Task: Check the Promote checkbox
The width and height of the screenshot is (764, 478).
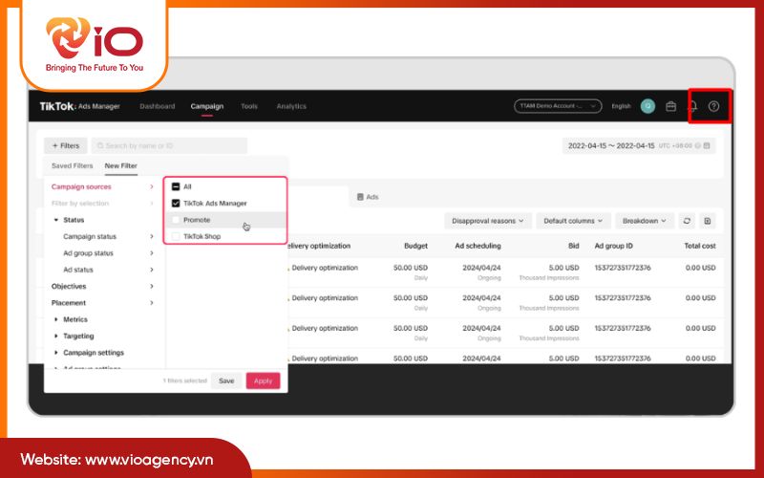Action: (x=176, y=220)
